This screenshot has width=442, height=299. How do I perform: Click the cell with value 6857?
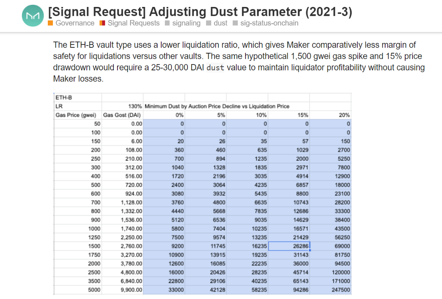(x=289, y=185)
